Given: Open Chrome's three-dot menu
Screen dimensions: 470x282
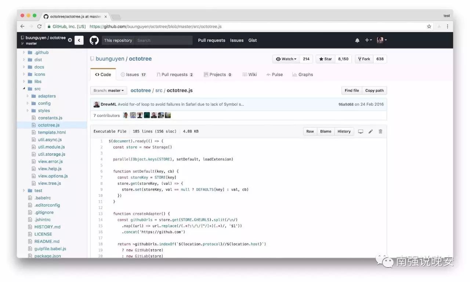Looking at the screenshot, I should pos(447,26).
